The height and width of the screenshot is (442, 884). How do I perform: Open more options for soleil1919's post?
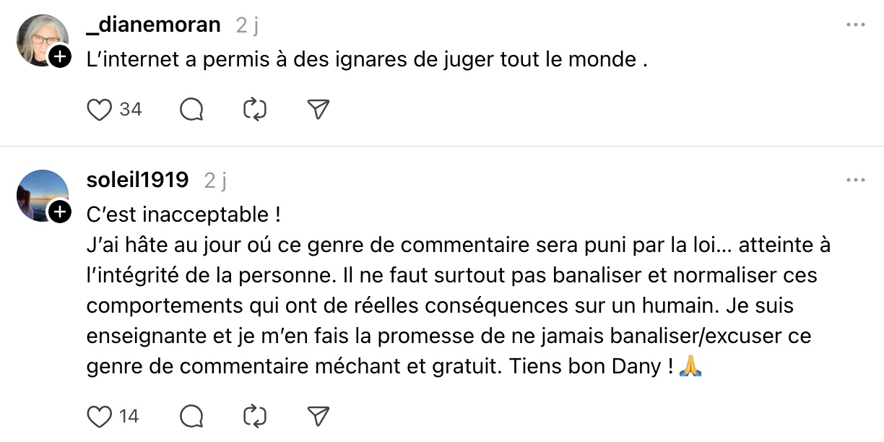tap(855, 180)
